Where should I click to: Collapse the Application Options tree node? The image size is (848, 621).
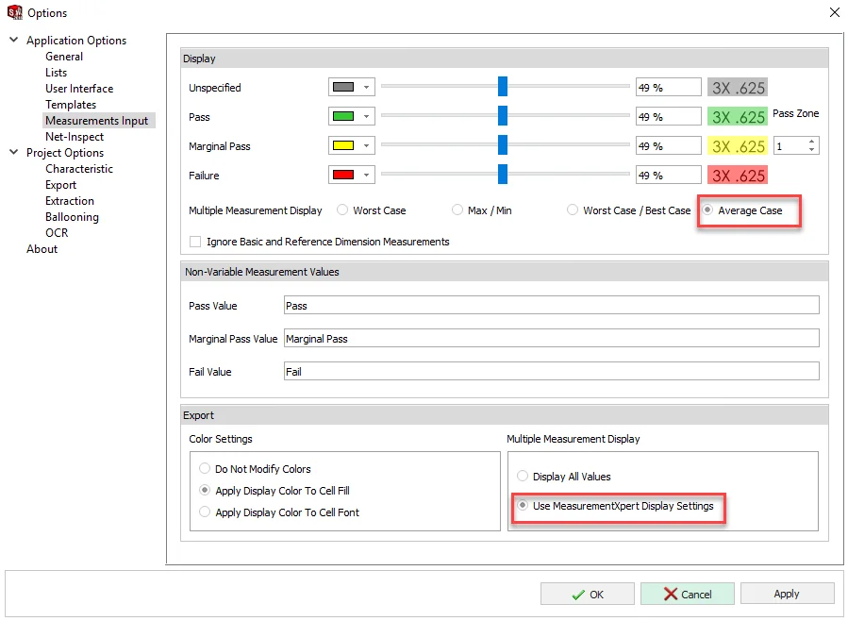point(13,41)
